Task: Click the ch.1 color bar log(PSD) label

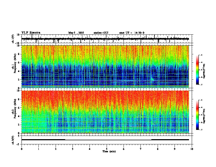Action: tap(204, 71)
